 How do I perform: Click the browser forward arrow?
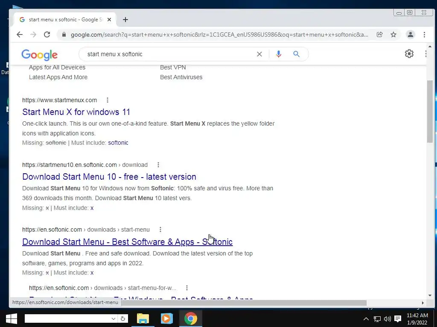coord(33,34)
